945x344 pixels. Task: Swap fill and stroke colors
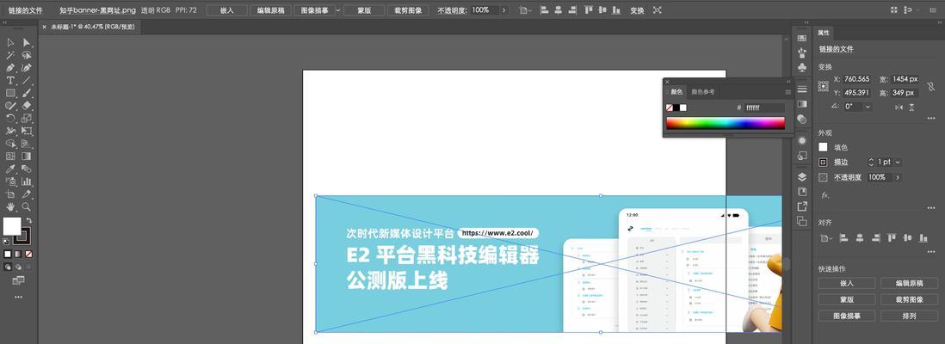point(29,220)
